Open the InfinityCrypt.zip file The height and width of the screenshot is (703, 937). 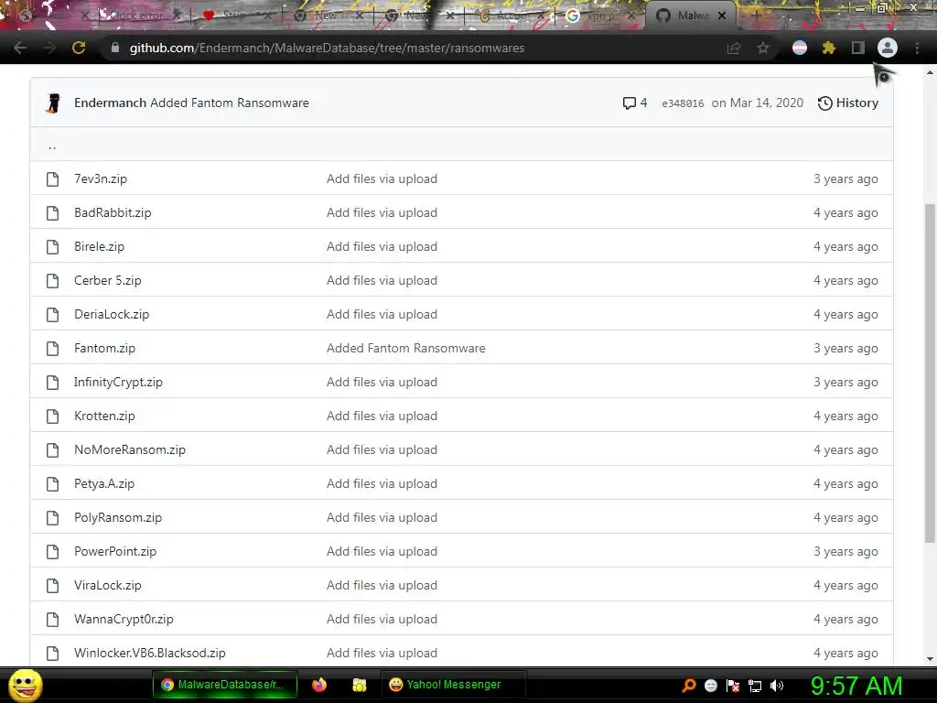[118, 382]
